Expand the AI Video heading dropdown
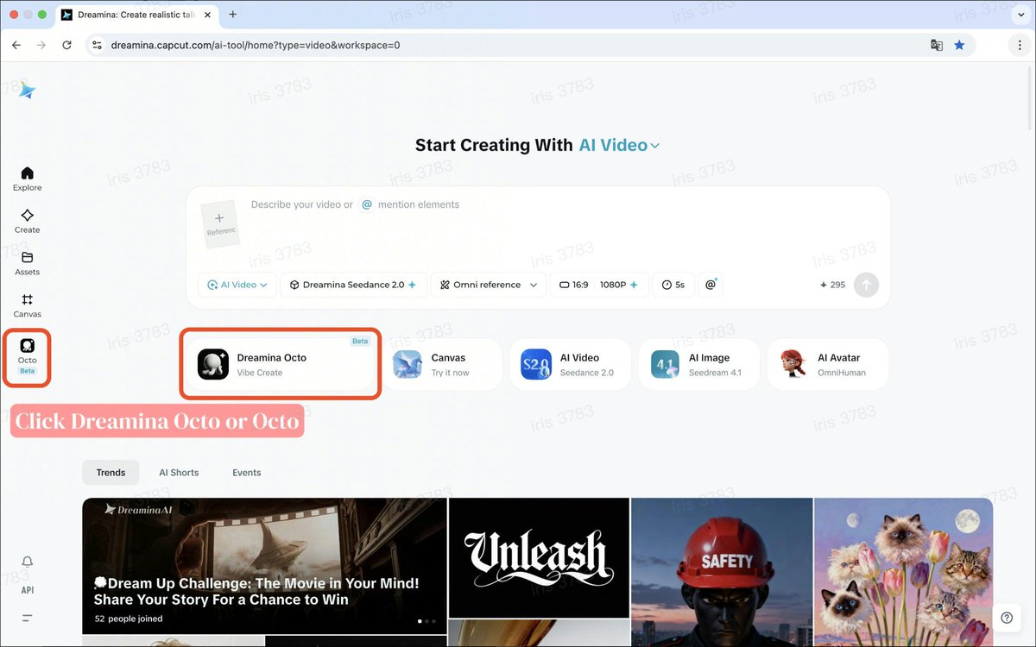The height and width of the screenshot is (647, 1036). coord(619,145)
